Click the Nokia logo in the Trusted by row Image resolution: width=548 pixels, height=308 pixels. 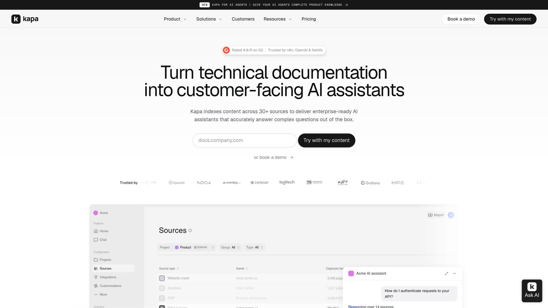pyautogui.click(x=204, y=183)
